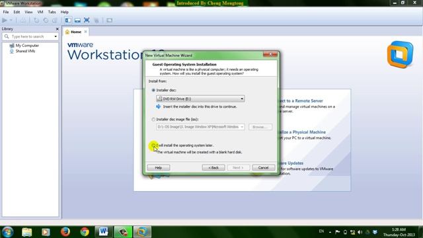Click the VMware Workstation logo icon
This screenshot has width=423, height=238.
[x=400, y=54]
